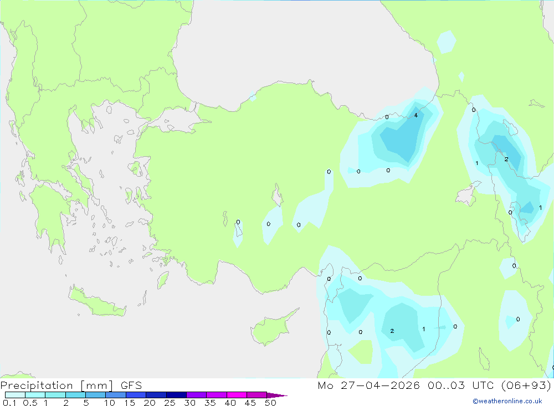Screen dimensions: 554x406
Task: Pick the 1–2 mm legend swatch
Action: pyautogui.click(x=55, y=395)
